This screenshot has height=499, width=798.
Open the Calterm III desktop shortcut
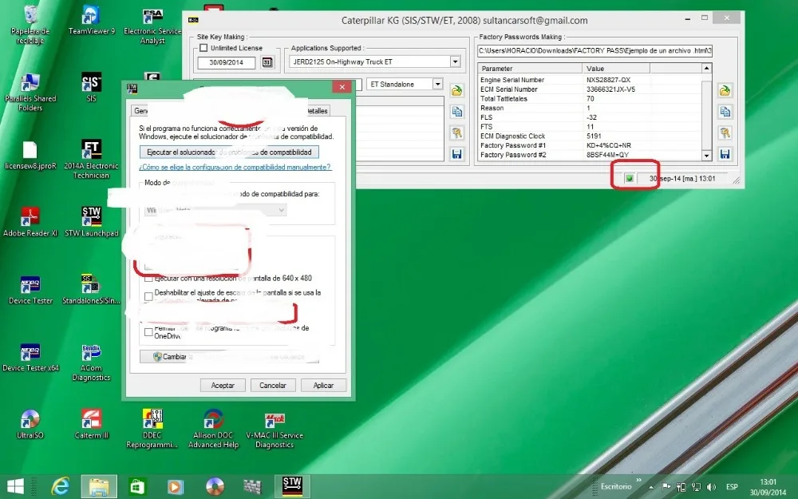click(91, 419)
